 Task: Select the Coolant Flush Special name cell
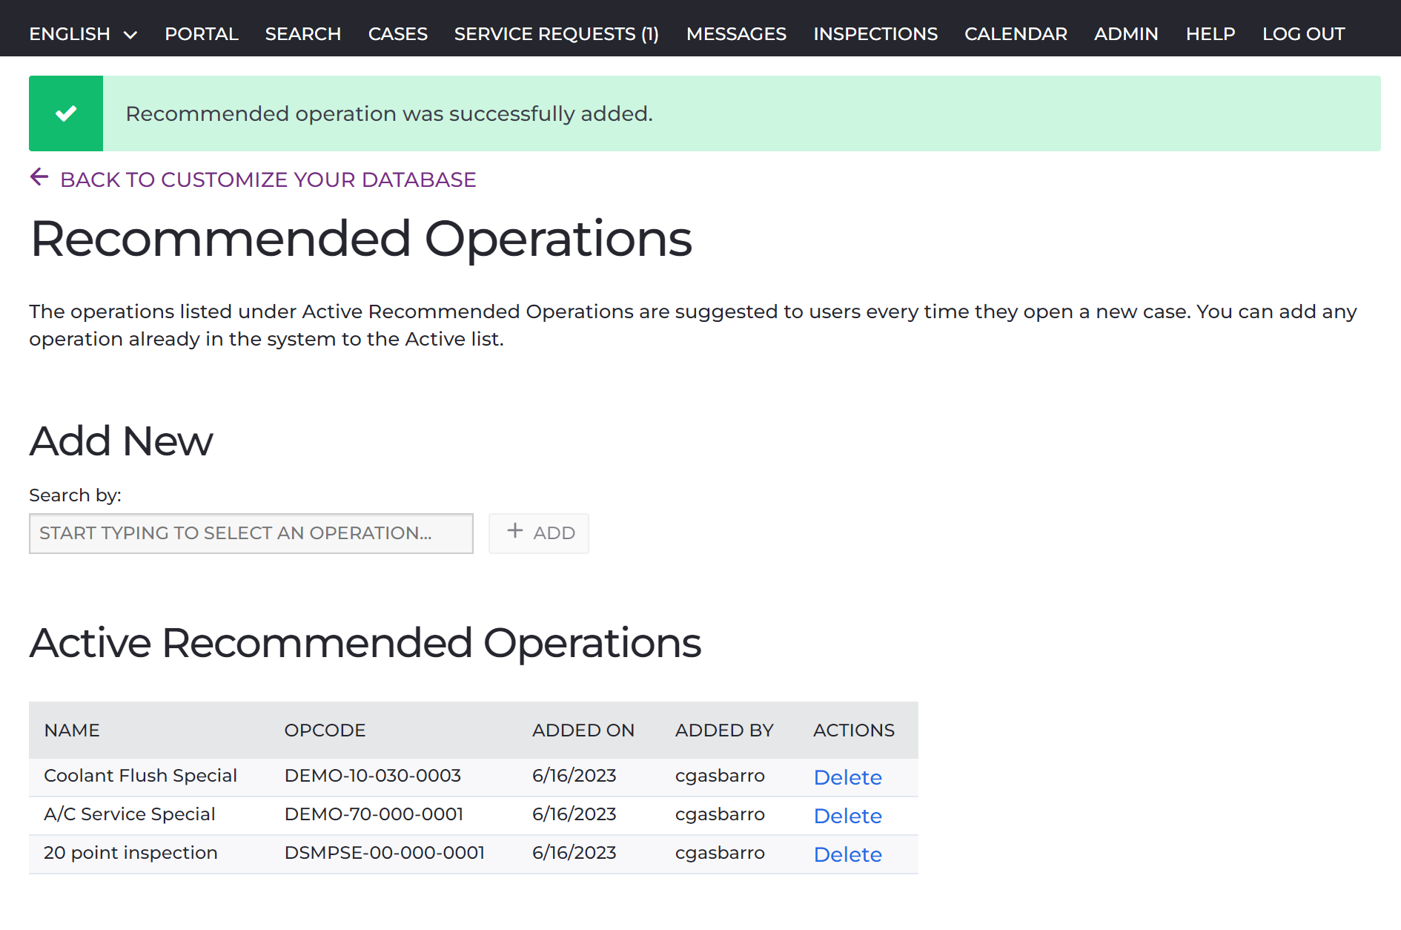[140, 776]
